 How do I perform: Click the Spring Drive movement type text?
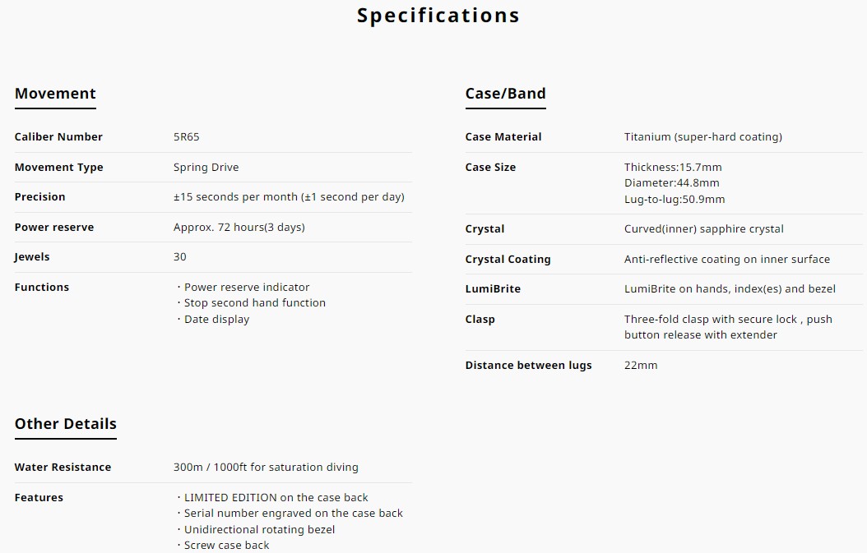[206, 168]
